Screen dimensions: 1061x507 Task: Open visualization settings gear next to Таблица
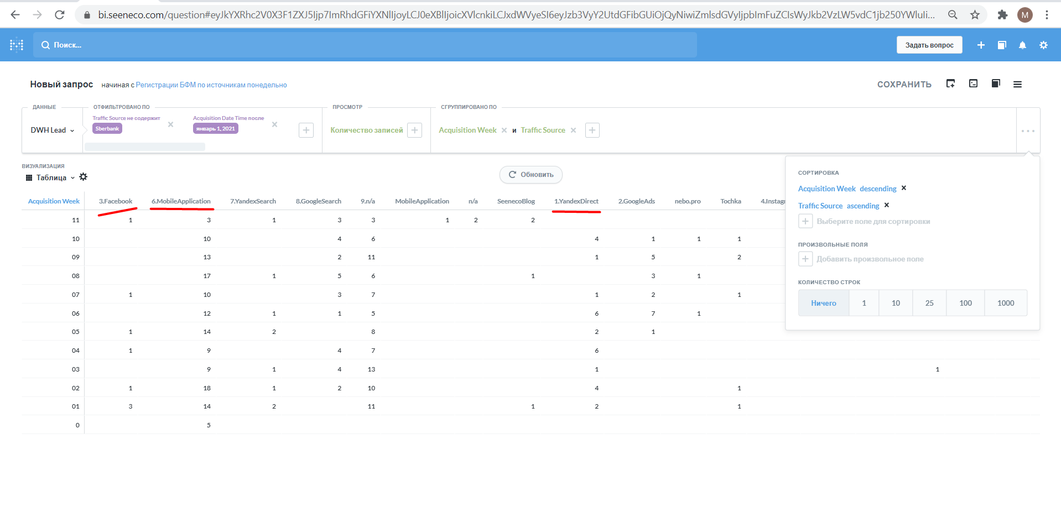84,177
